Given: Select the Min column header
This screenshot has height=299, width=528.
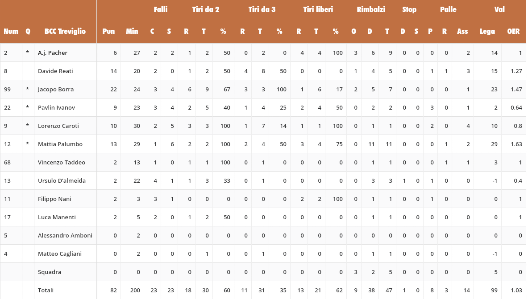Looking at the screenshot, I should point(132,31).
